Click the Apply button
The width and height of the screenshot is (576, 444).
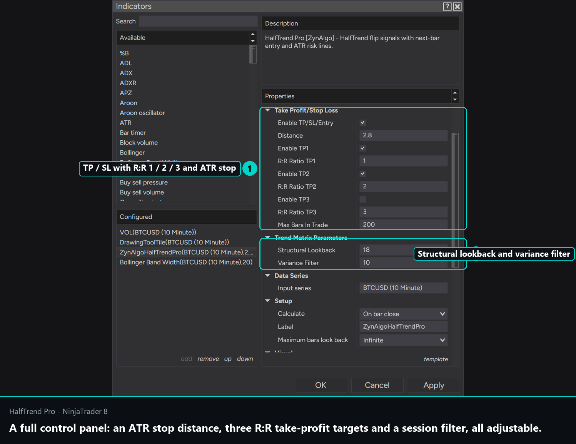(434, 385)
